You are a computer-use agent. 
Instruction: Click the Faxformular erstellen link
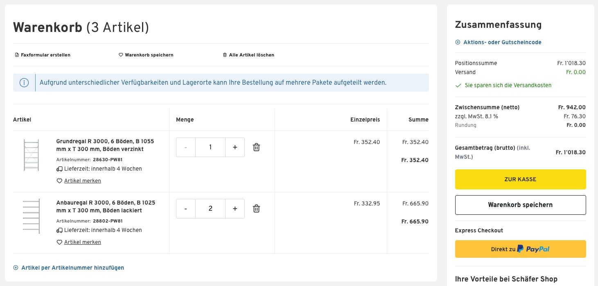click(x=43, y=55)
